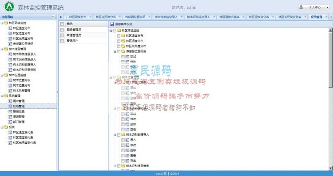Click the 报表 folder icon in navigation
Screen dimensions: 333x176
(x=6, y=127)
